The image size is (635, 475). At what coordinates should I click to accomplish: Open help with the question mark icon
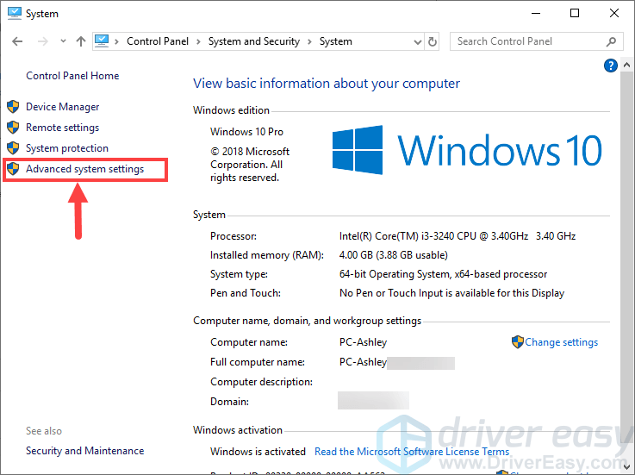point(610,66)
